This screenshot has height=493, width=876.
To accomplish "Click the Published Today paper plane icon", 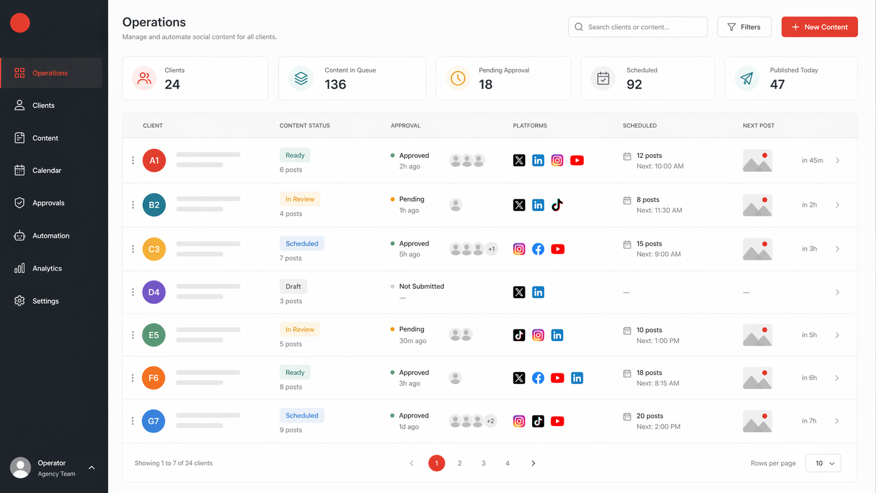I will [747, 78].
